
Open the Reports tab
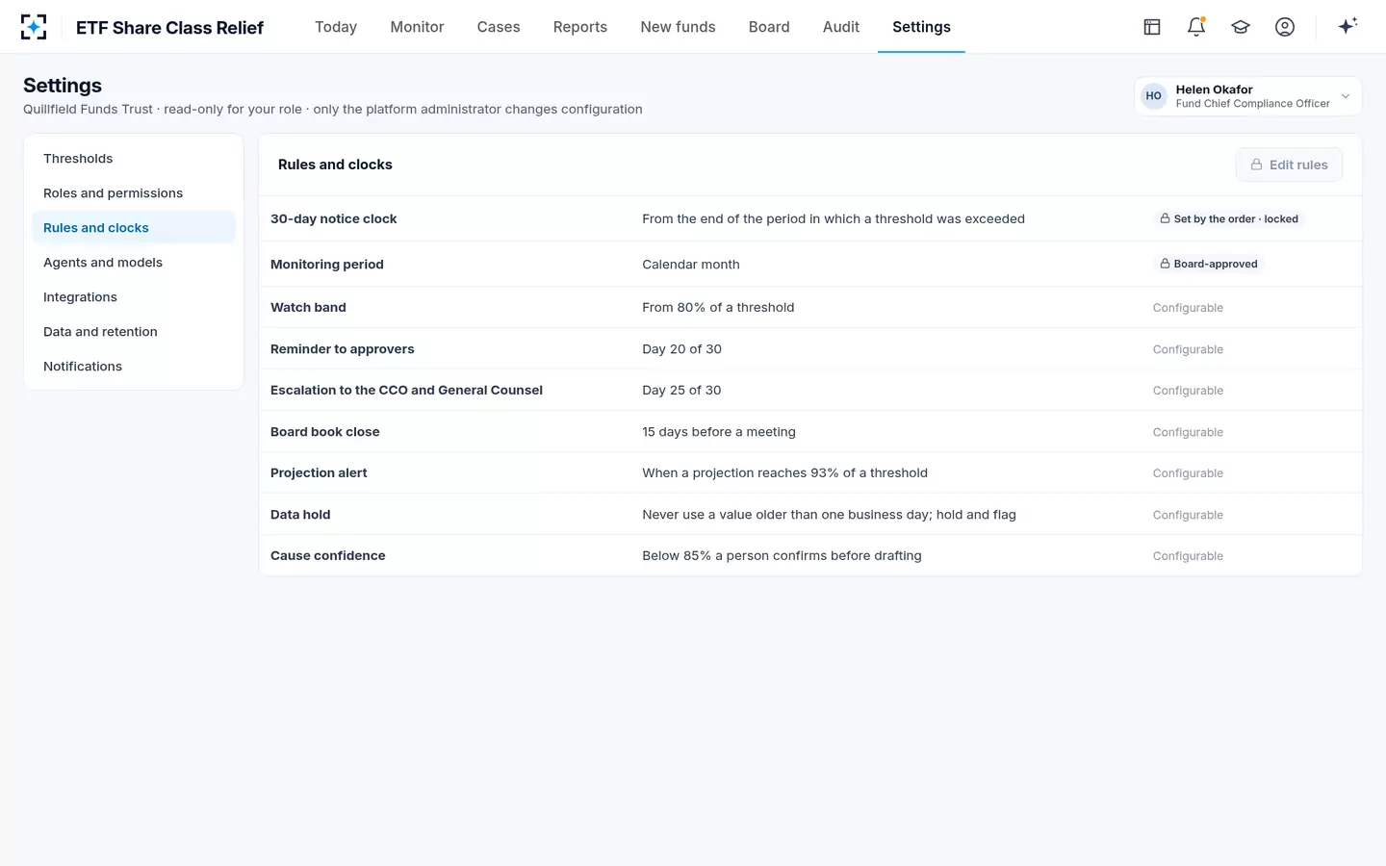[580, 27]
